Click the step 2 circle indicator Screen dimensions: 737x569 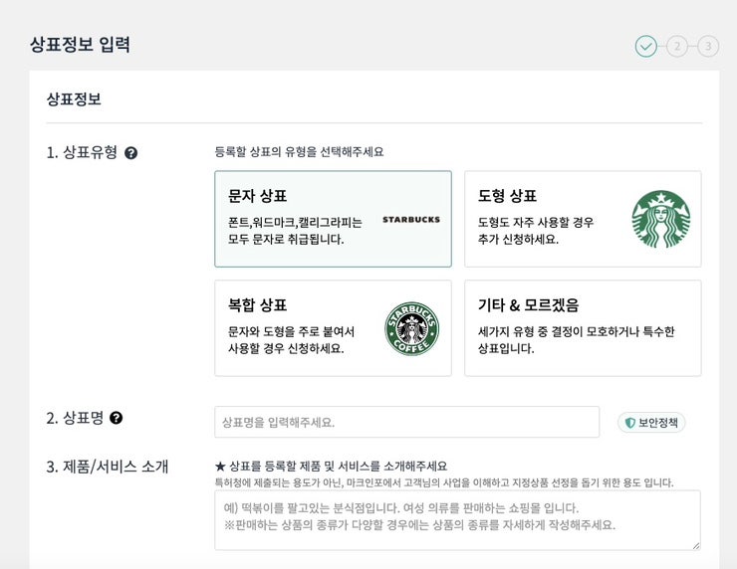677,46
